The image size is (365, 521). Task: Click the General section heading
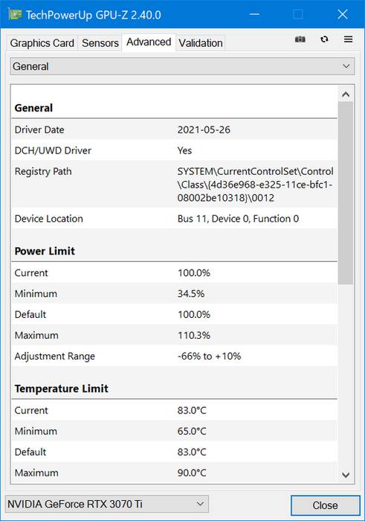[x=33, y=108]
